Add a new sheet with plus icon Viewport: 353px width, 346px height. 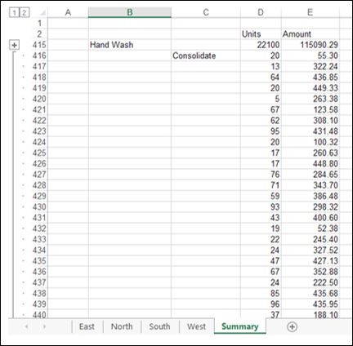point(292,326)
